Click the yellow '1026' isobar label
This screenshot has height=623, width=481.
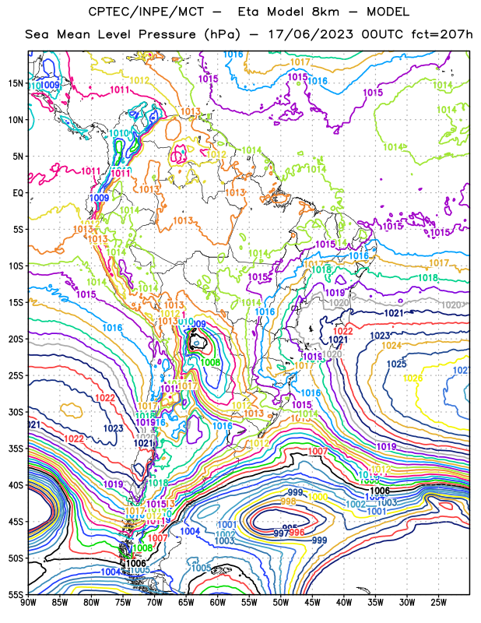point(413,378)
